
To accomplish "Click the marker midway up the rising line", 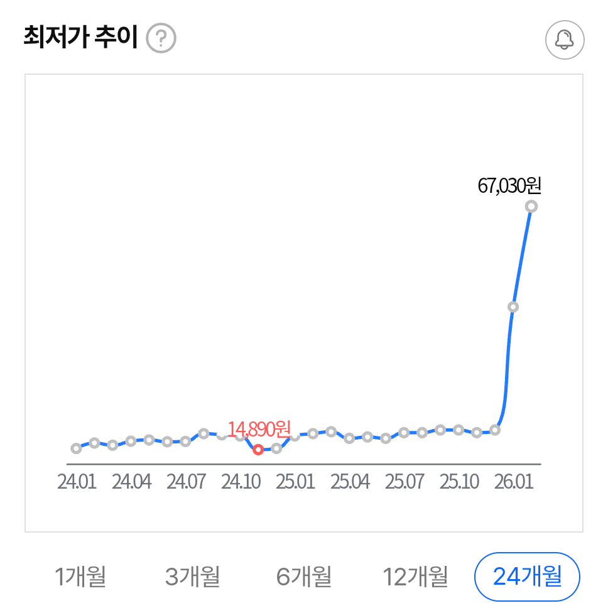I will pyautogui.click(x=513, y=306).
